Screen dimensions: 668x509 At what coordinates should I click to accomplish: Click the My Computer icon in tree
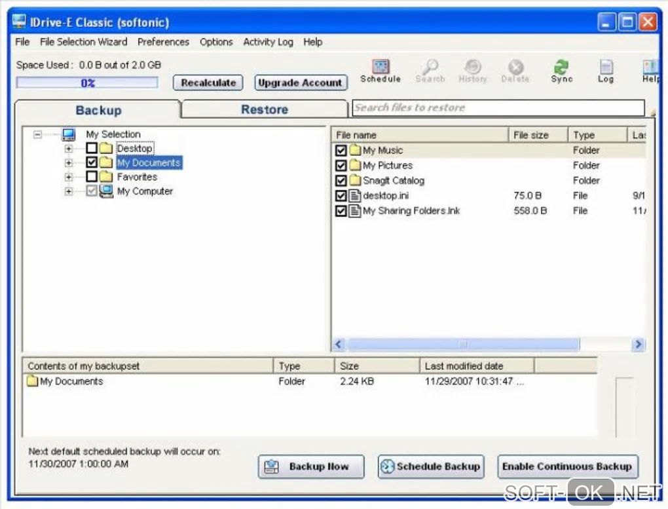coord(106,191)
